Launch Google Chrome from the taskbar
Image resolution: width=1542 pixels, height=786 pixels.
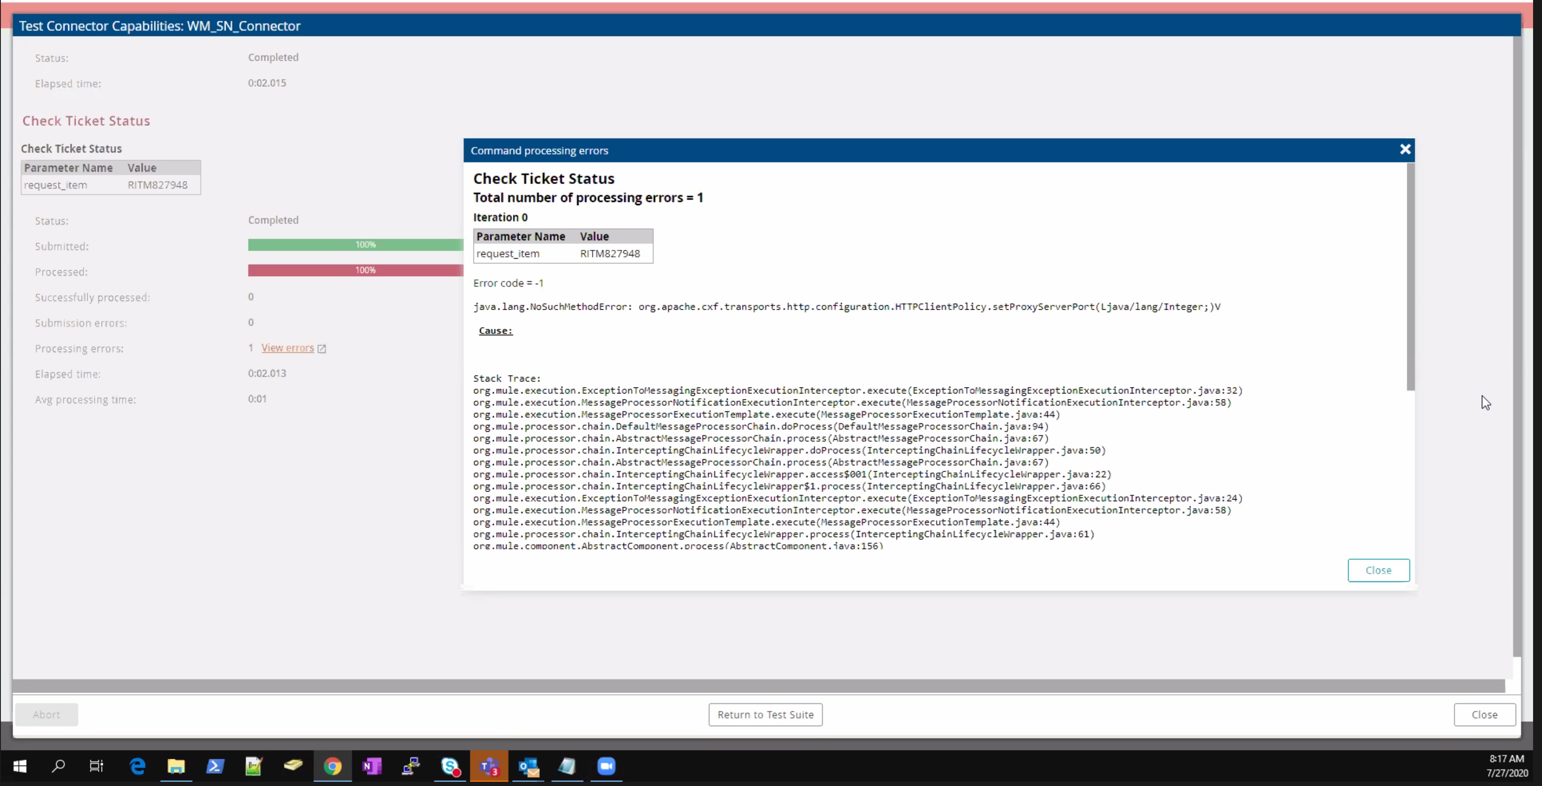(333, 766)
